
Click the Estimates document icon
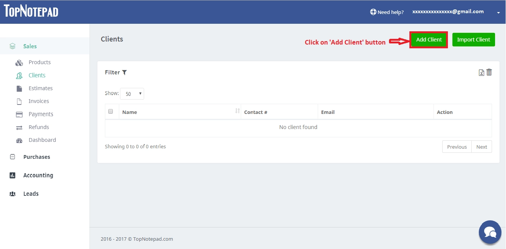(19, 88)
